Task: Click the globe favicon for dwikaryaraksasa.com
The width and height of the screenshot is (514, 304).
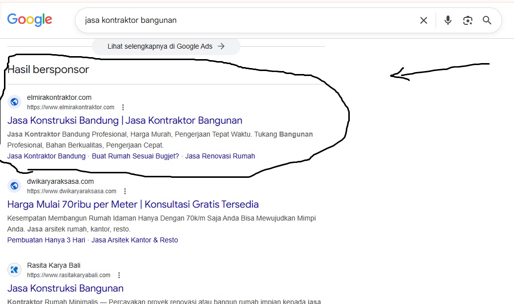Action: click(x=14, y=186)
